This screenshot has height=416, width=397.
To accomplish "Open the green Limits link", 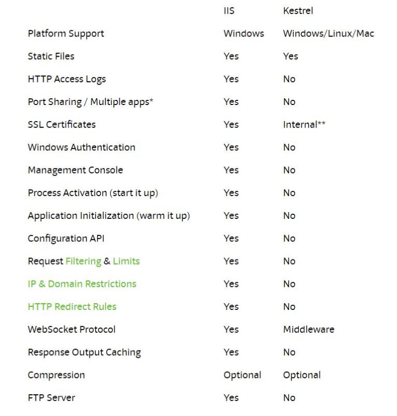I will point(126,261).
